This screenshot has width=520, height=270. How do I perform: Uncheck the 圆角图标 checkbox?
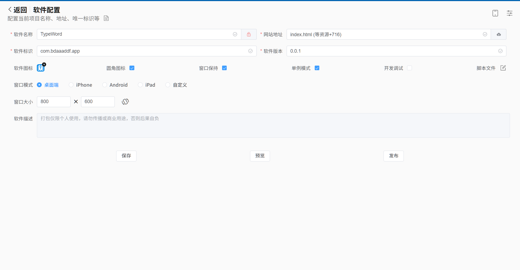coord(132,68)
